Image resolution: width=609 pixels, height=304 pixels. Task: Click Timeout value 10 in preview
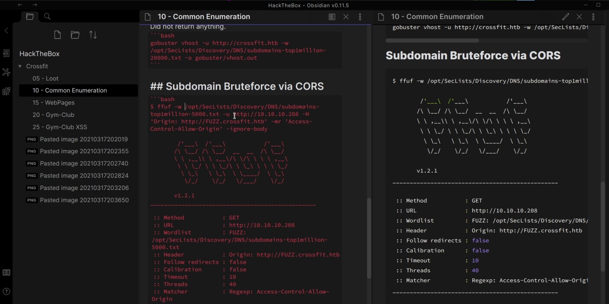(x=475, y=261)
